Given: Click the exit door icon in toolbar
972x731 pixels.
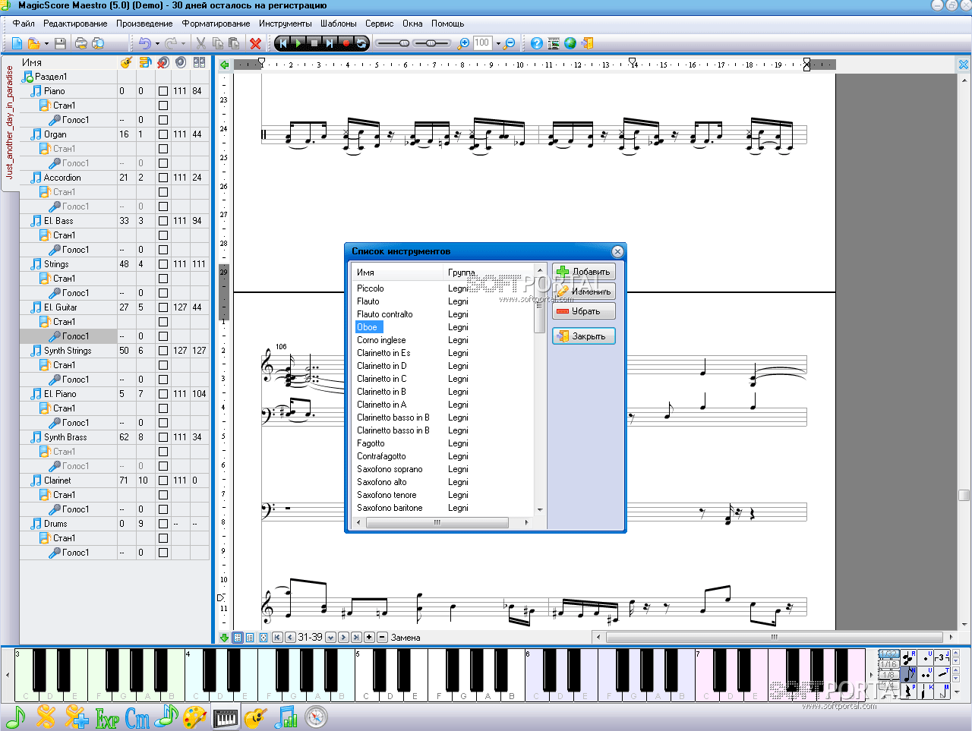Looking at the screenshot, I should (x=587, y=43).
